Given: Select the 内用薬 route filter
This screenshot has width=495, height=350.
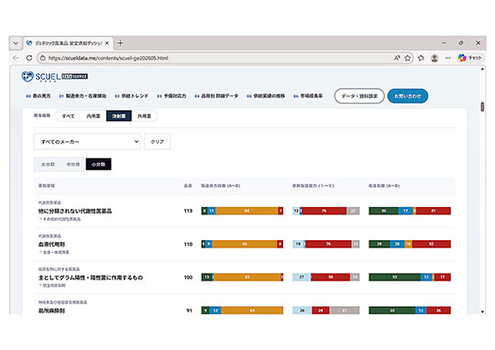Looking at the screenshot, I should [93, 115].
